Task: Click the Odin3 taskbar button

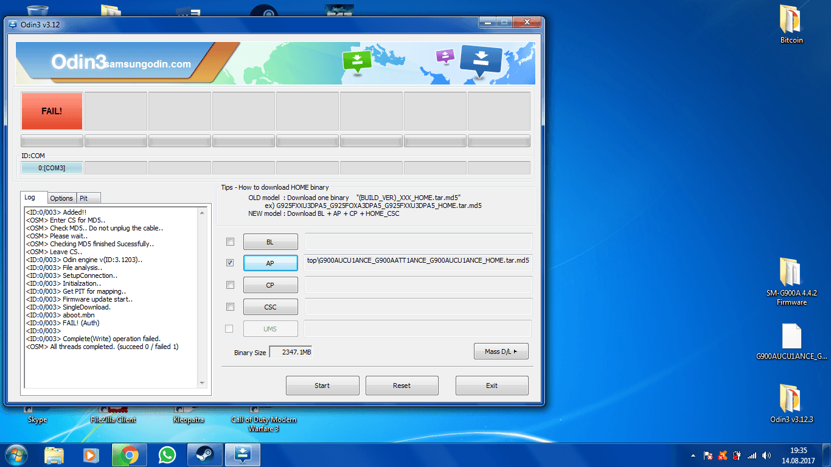Action: tap(243, 455)
